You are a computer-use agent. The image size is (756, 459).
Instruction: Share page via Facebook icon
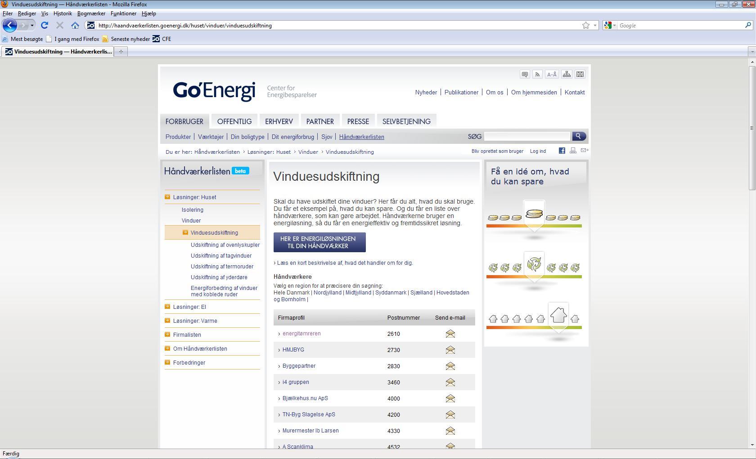point(562,151)
